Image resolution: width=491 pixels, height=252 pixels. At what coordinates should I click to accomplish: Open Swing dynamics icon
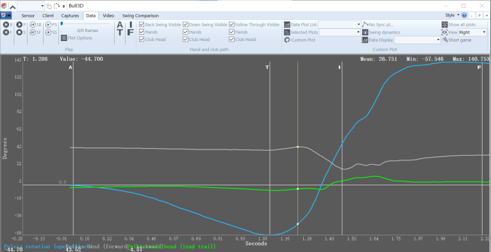tap(365, 32)
